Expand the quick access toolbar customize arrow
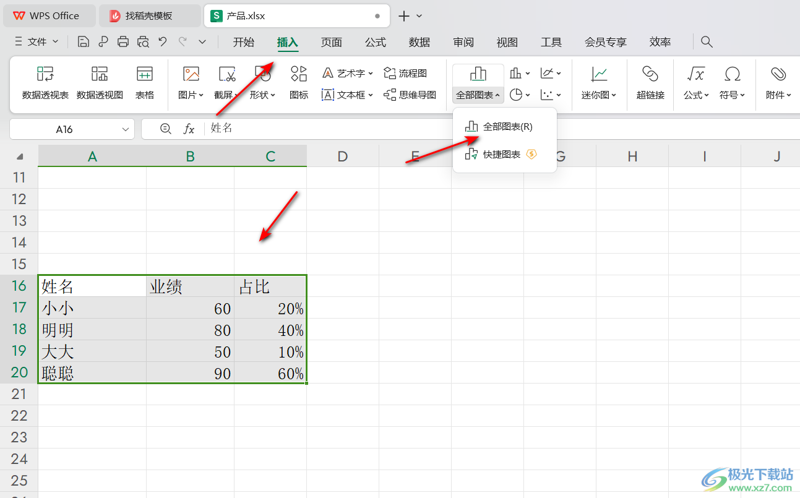 point(202,42)
